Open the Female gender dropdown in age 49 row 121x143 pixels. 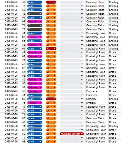(35, 80)
